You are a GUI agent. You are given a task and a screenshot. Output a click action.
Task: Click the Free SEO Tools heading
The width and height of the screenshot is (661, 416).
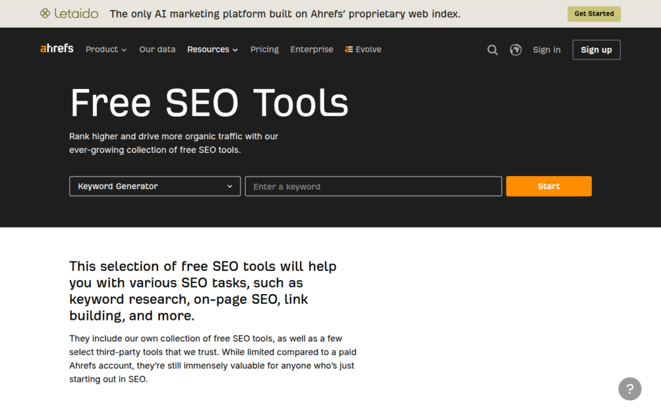(208, 103)
